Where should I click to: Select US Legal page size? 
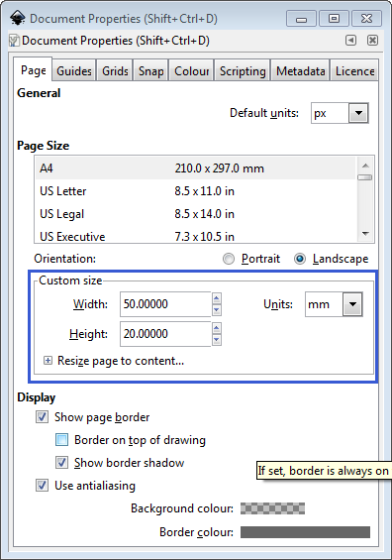pyautogui.click(x=196, y=214)
